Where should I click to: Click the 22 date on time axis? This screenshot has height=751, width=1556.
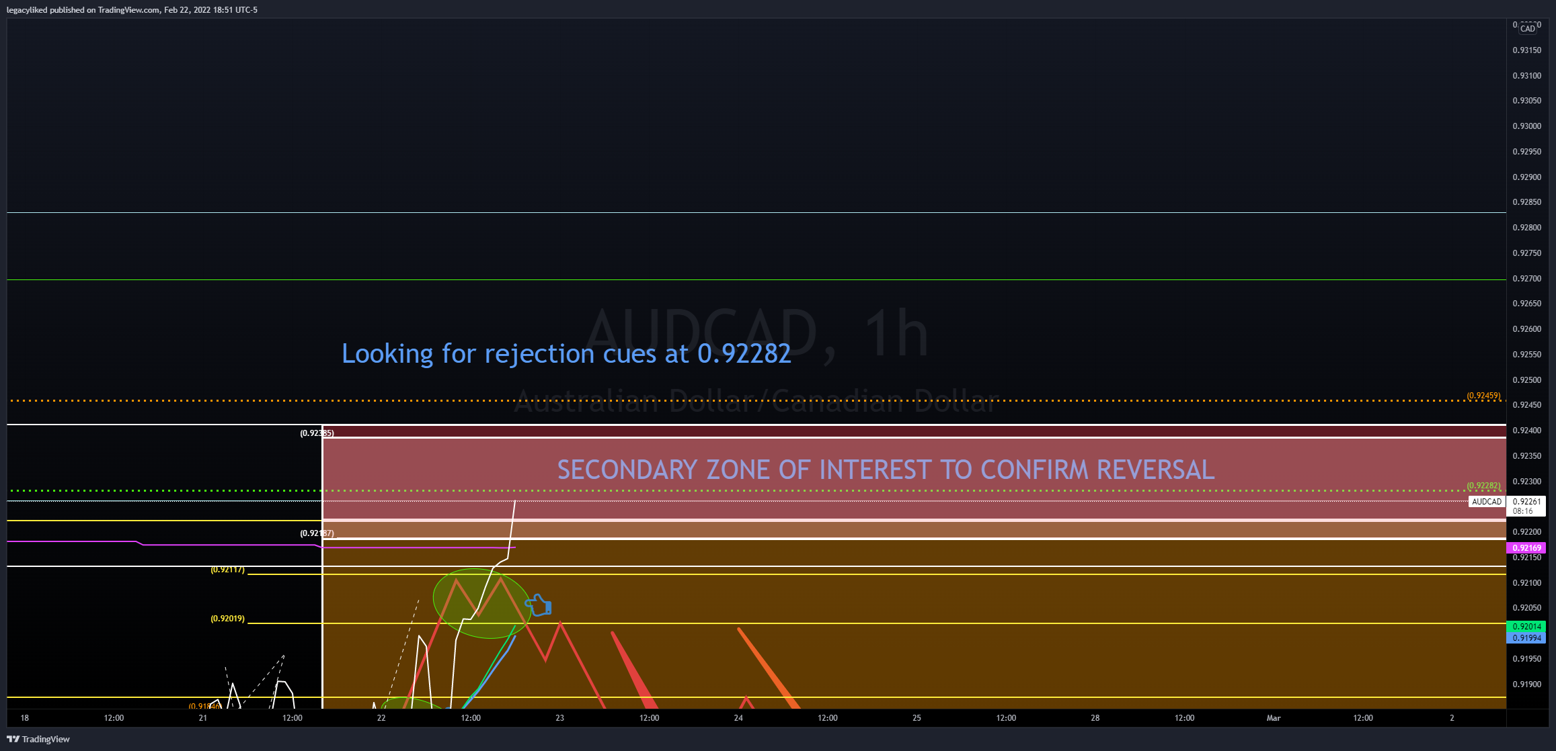(381, 718)
